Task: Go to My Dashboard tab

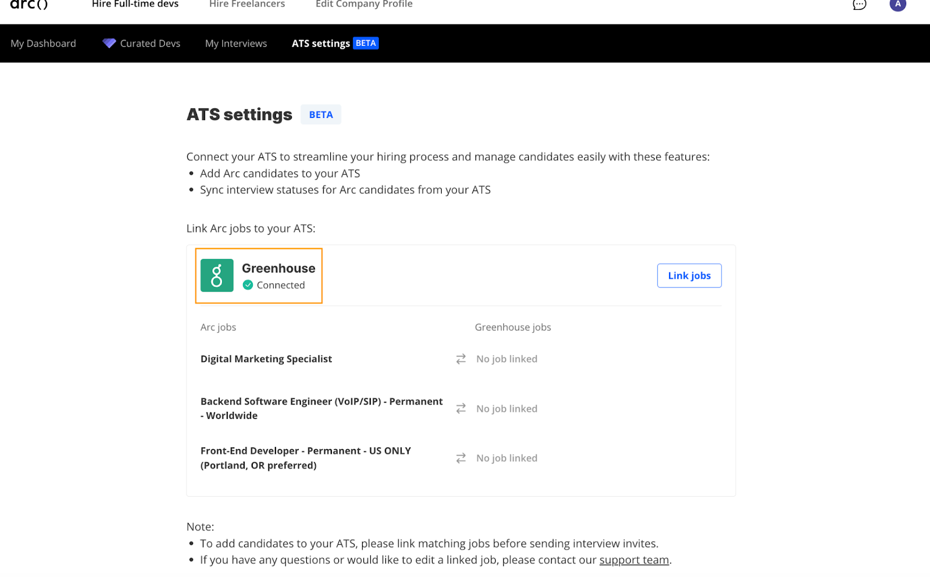Action: tap(43, 43)
